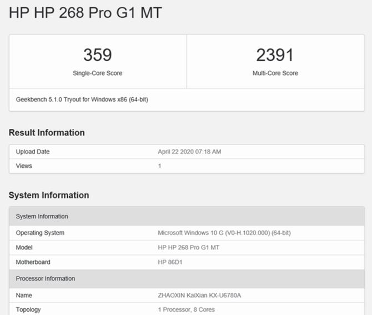This screenshot has width=372, height=315.
Task: Click the Result Information section heading
Action: click(x=47, y=133)
